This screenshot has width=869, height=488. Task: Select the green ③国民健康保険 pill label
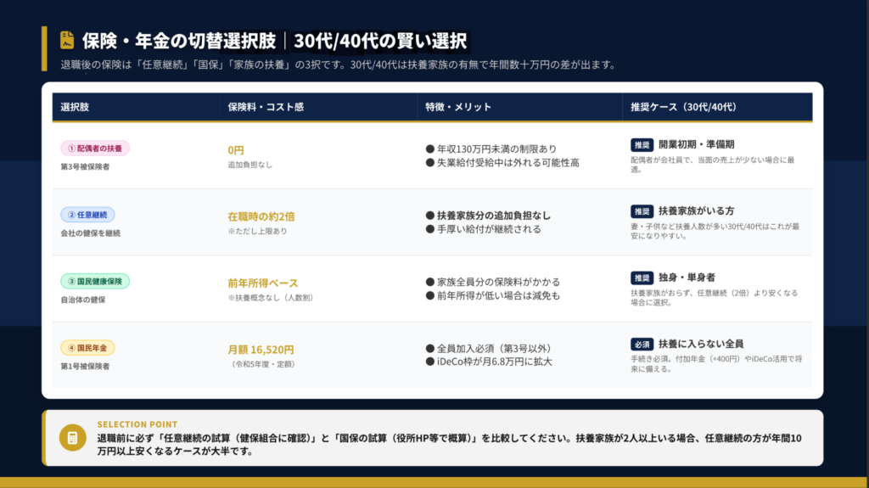(x=94, y=281)
